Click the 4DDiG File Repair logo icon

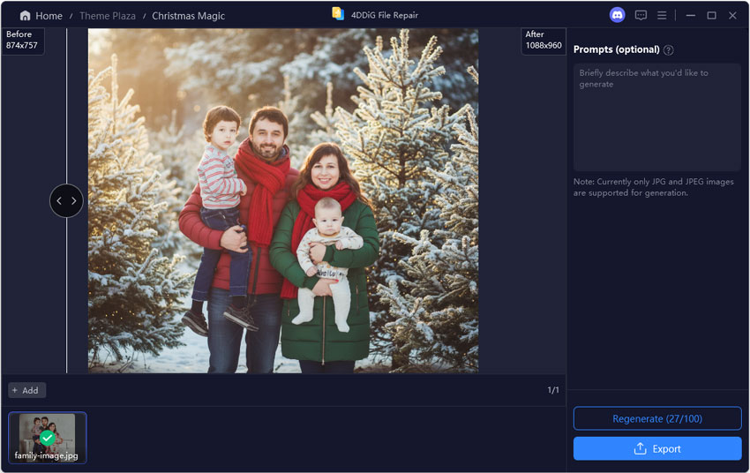coord(338,14)
